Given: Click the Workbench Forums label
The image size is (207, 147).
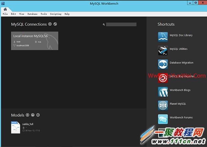Looking at the screenshot, I should pos(181,118).
